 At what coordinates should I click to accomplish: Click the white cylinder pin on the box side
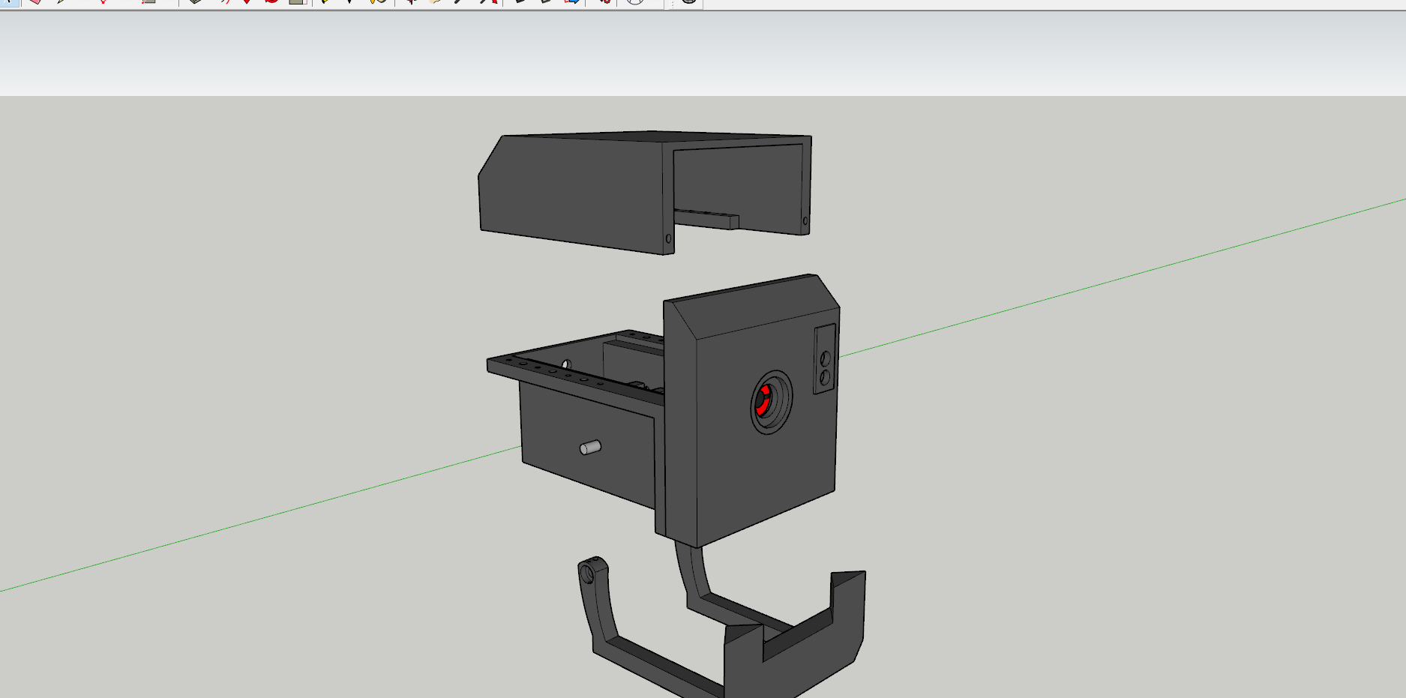click(590, 448)
